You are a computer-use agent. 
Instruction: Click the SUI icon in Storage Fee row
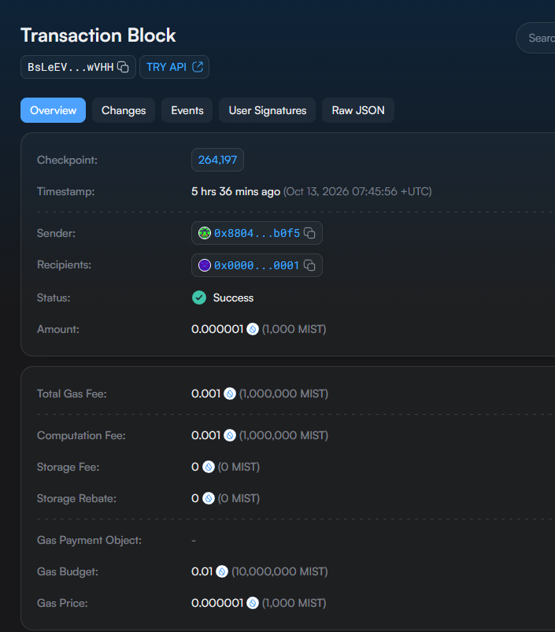pos(209,467)
